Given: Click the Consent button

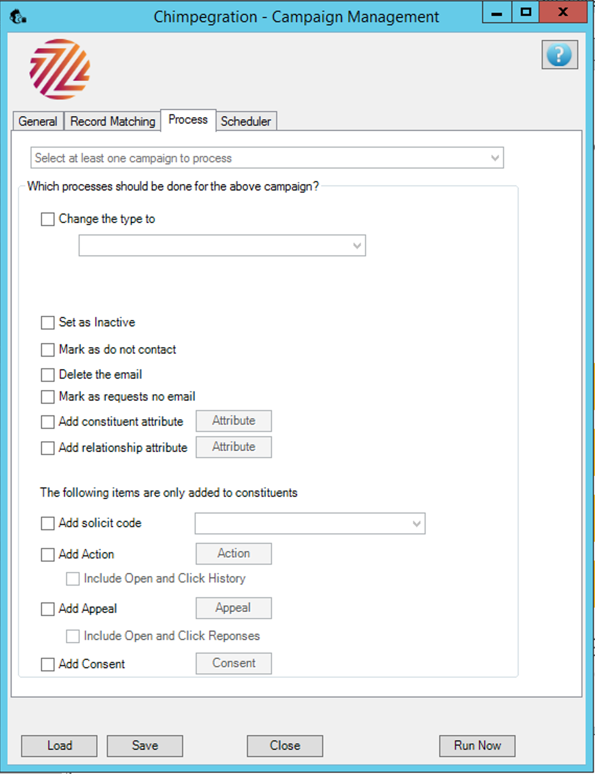Looking at the screenshot, I should [234, 664].
